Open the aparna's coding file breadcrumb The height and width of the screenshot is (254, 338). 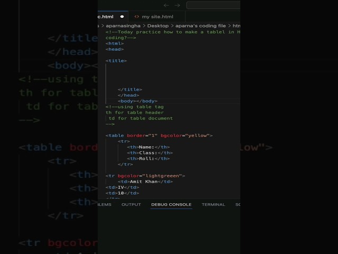point(201,26)
